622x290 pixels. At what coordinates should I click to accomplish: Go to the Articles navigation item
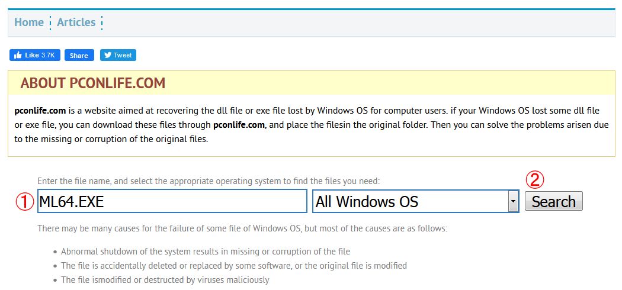[x=76, y=22]
